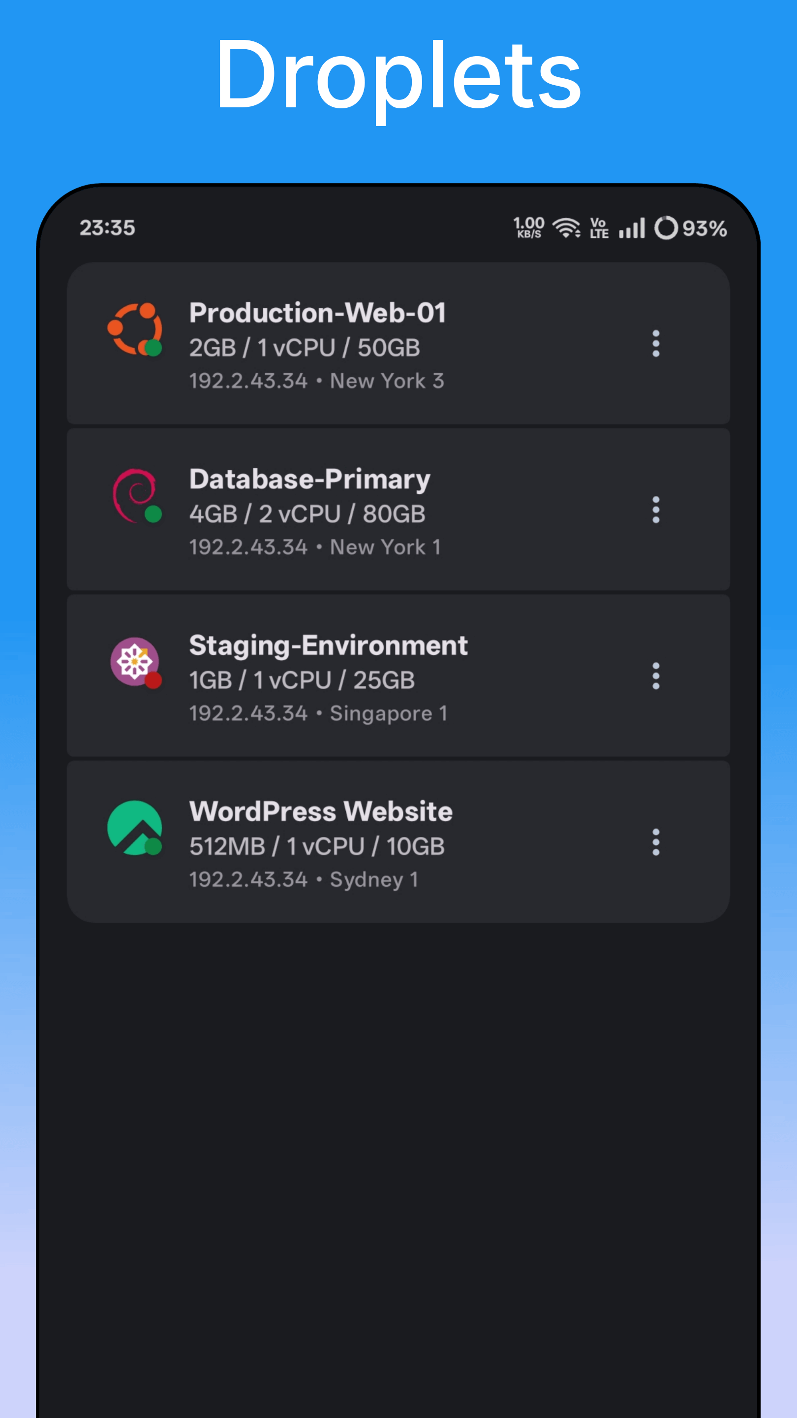
Task: Click the CentOS logo on Staging-Environment
Action: tap(134, 662)
